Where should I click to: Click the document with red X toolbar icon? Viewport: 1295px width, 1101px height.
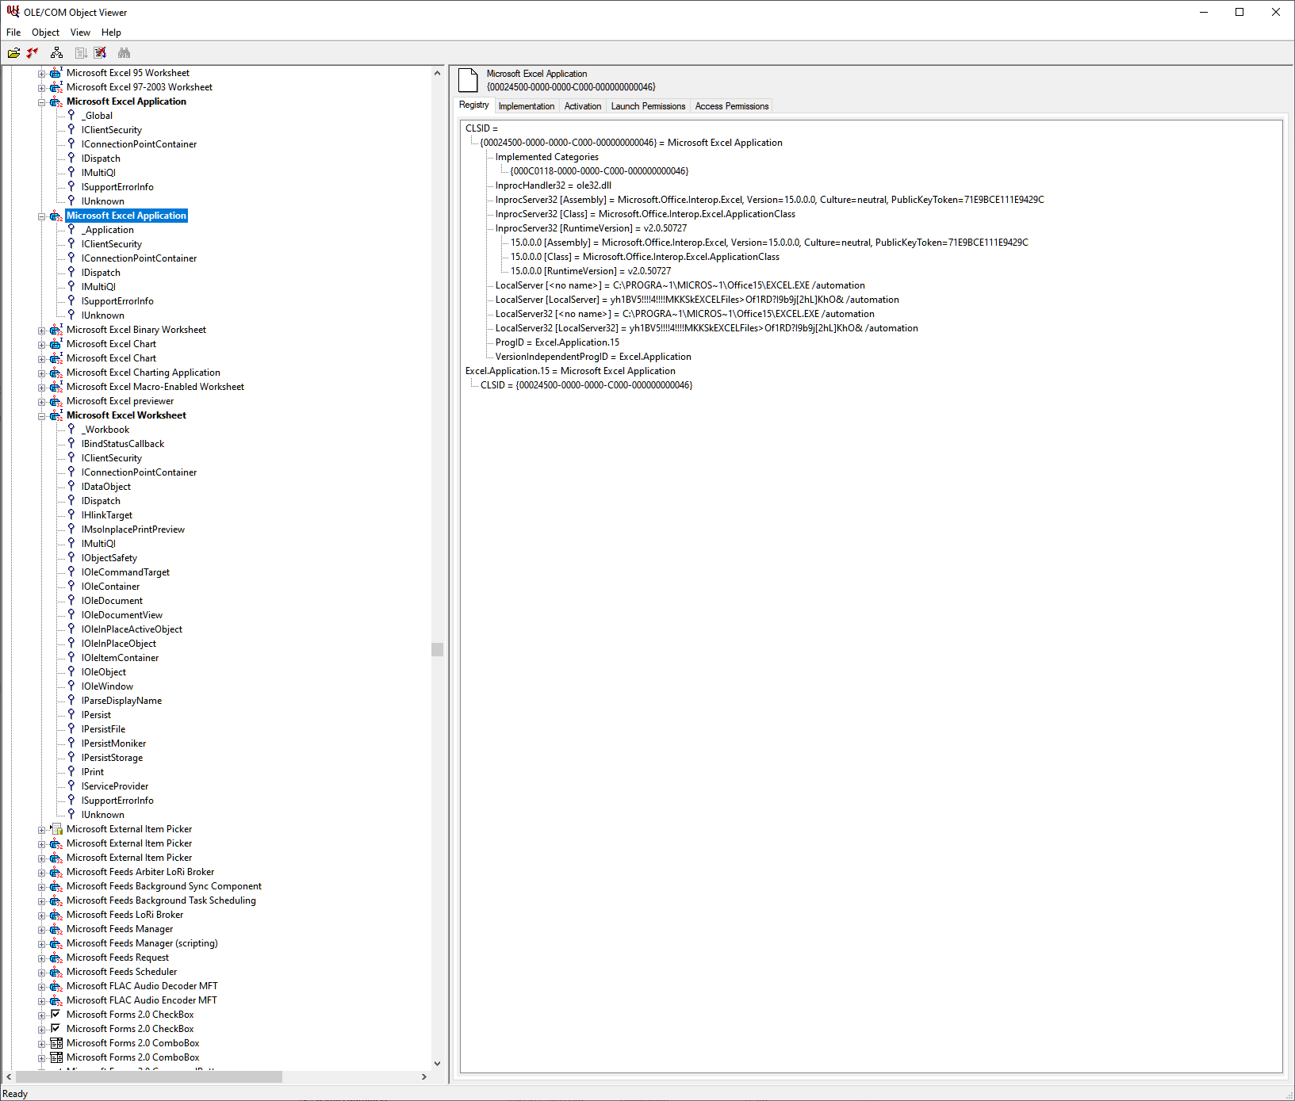[100, 53]
